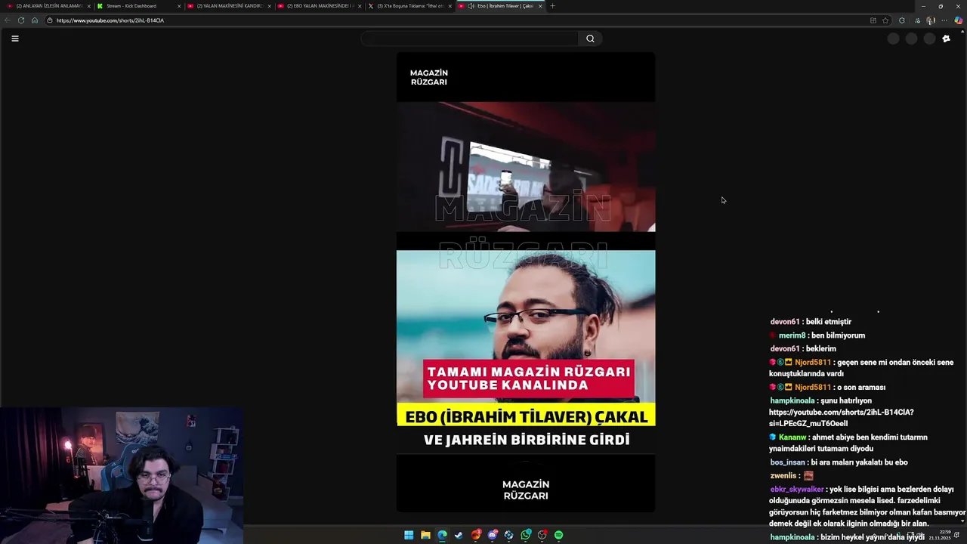Open browser settings and more menu
The height and width of the screenshot is (544, 967).
pos(945,20)
